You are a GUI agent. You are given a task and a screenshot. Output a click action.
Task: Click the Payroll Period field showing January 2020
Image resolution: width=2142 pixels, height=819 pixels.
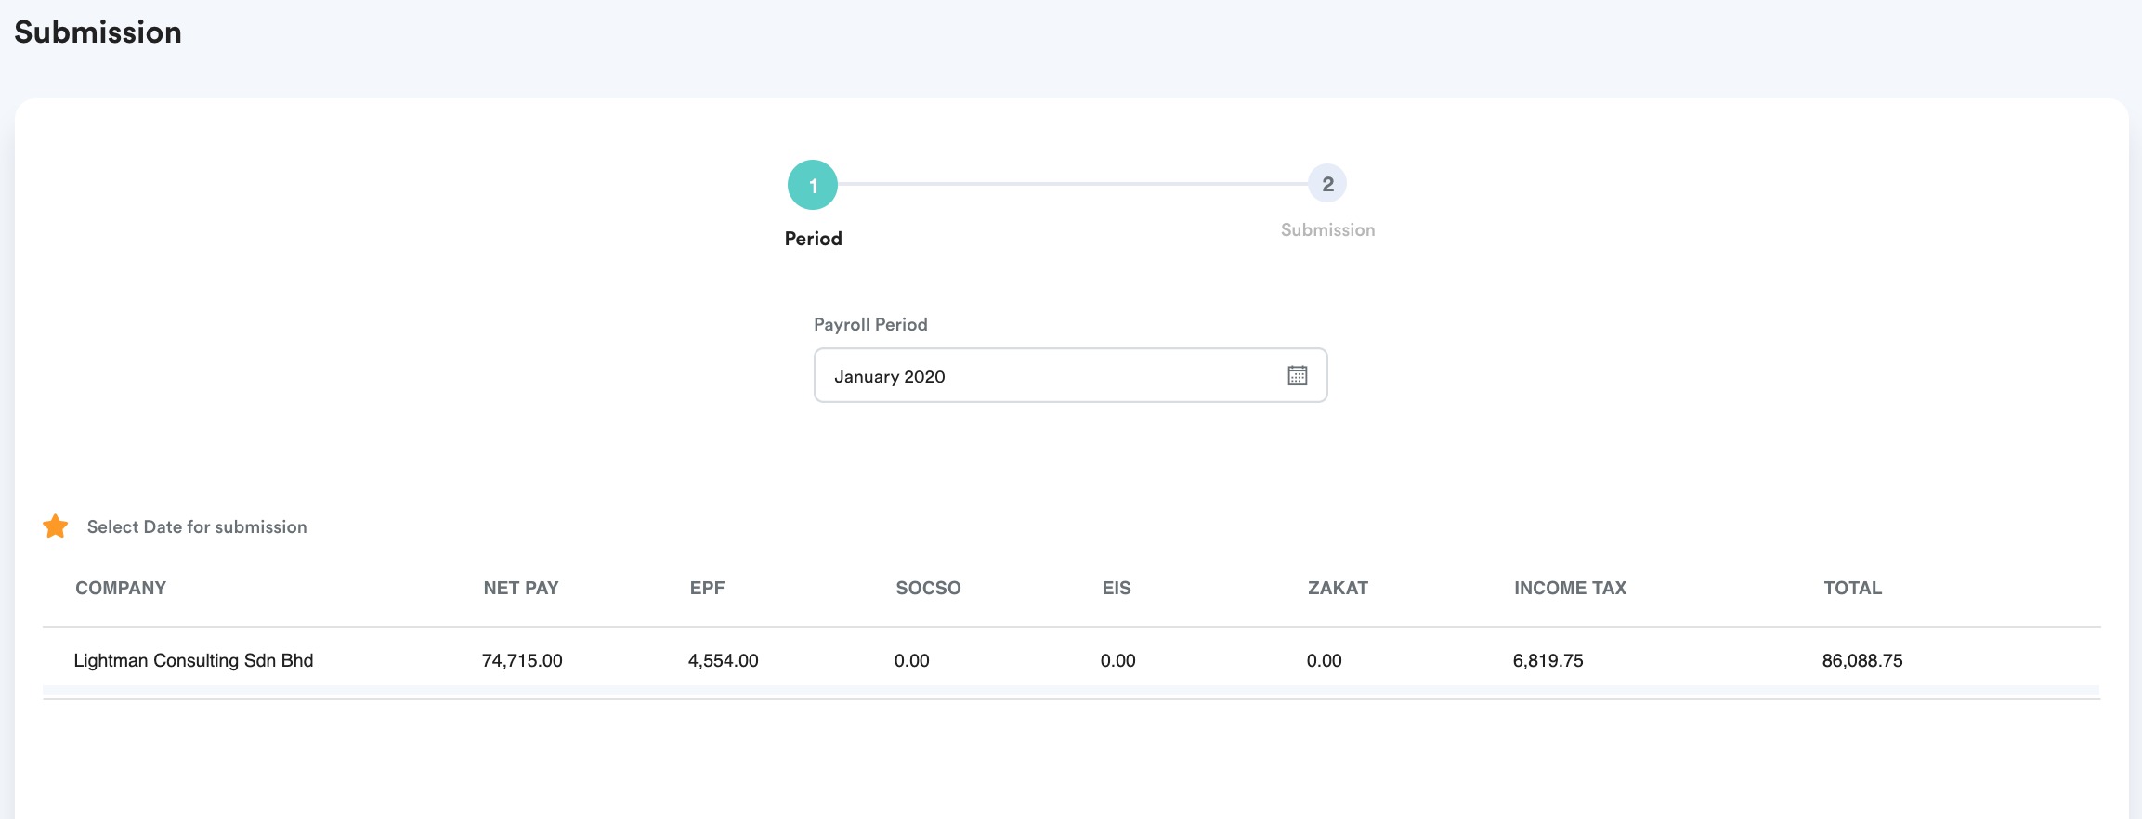pyautogui.click(x=1070, y=375)
